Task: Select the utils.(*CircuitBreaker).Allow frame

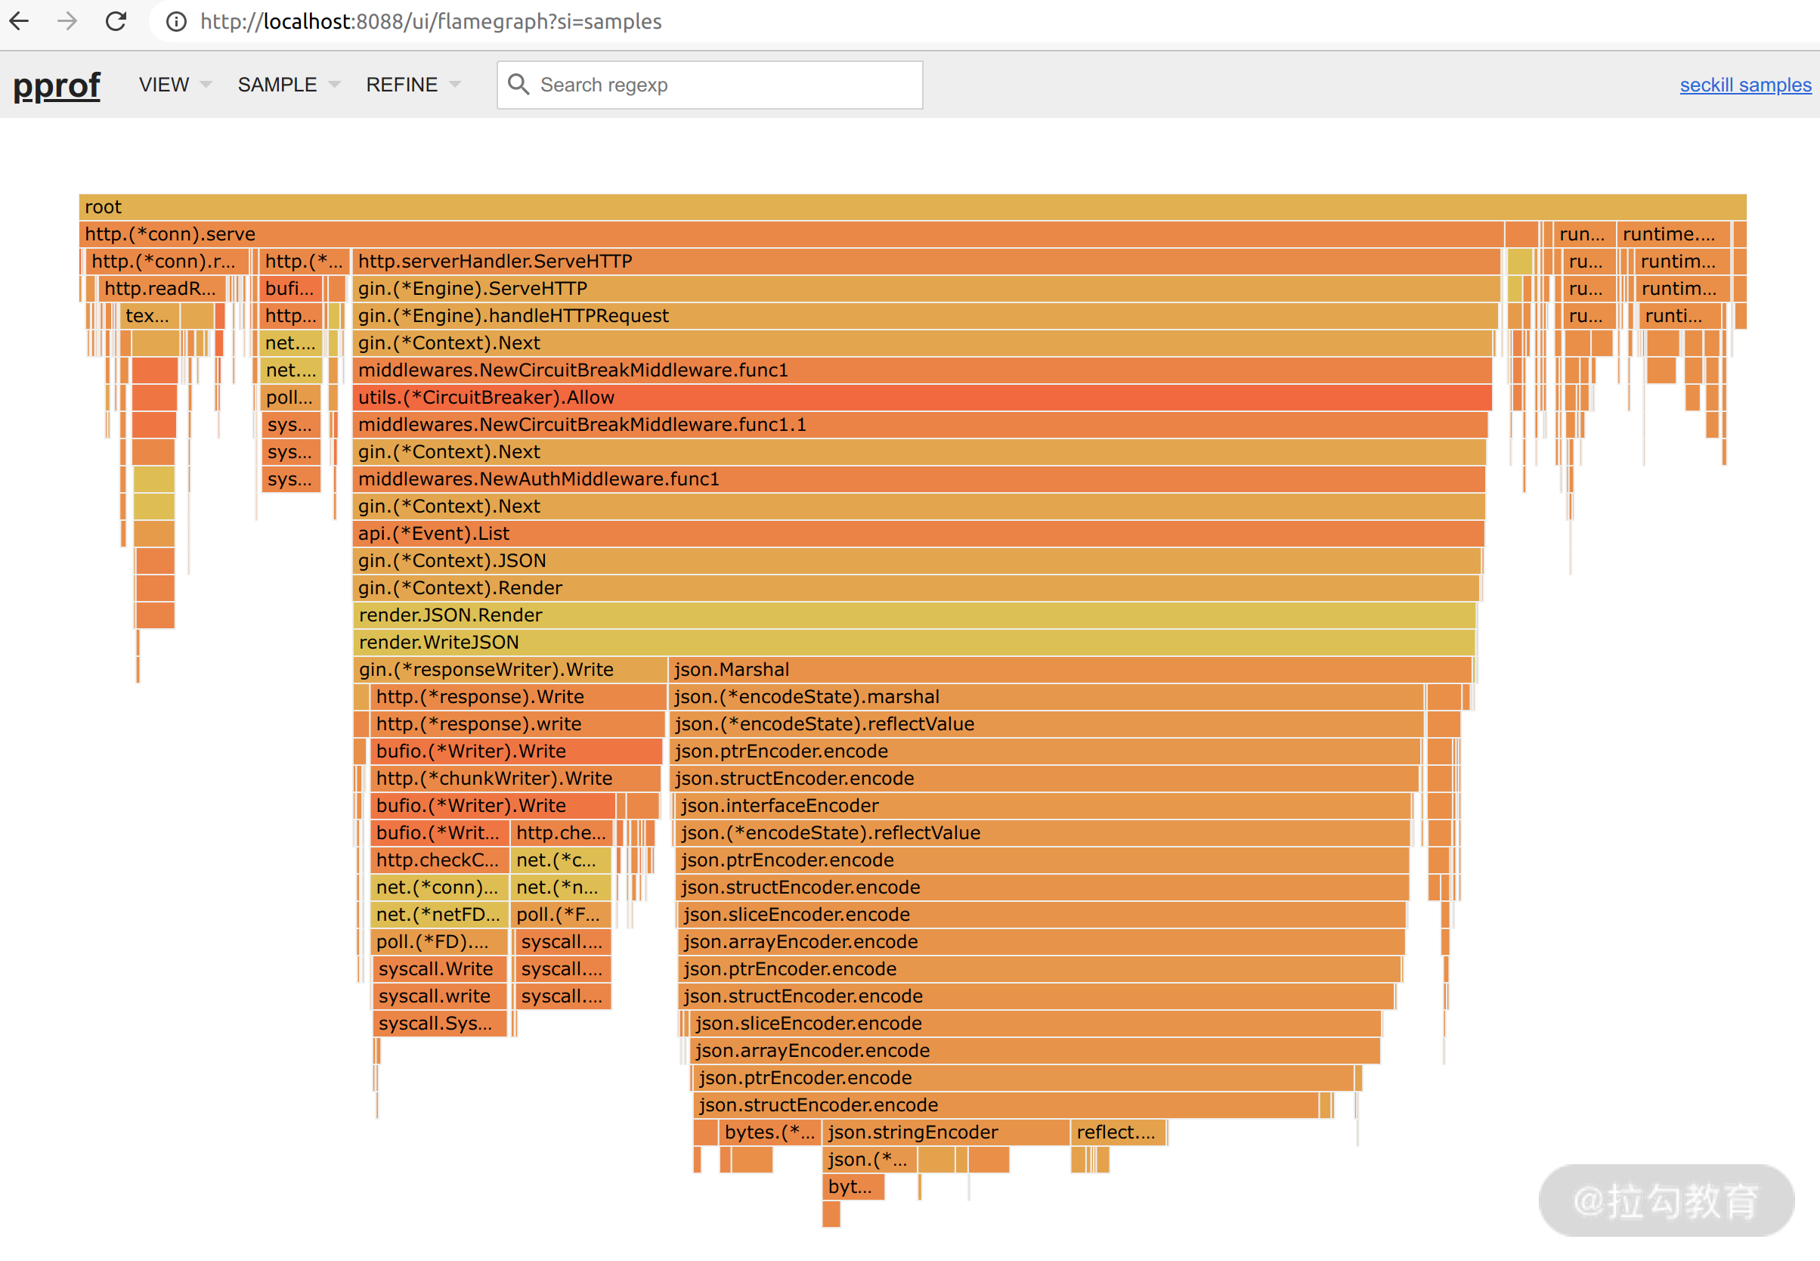Action: tap(921, 398)
